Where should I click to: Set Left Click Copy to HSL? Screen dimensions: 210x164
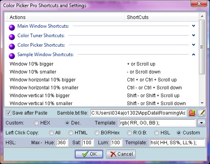(x=157, y=133)
